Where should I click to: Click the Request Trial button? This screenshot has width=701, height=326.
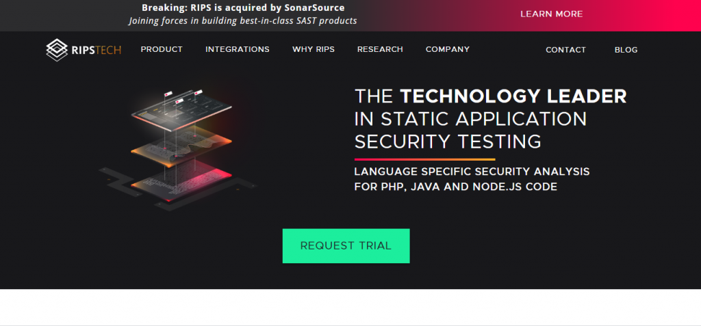coord(346,246)
